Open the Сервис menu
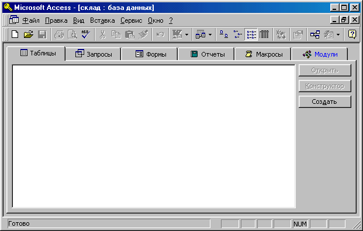 pyautogui.click(x=132, y=20)
